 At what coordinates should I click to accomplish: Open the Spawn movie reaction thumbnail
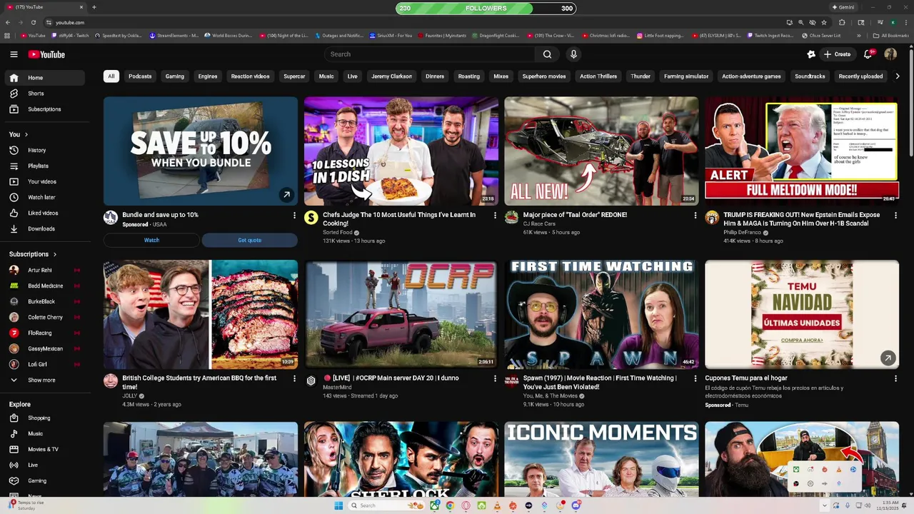[x=601, y=314]
